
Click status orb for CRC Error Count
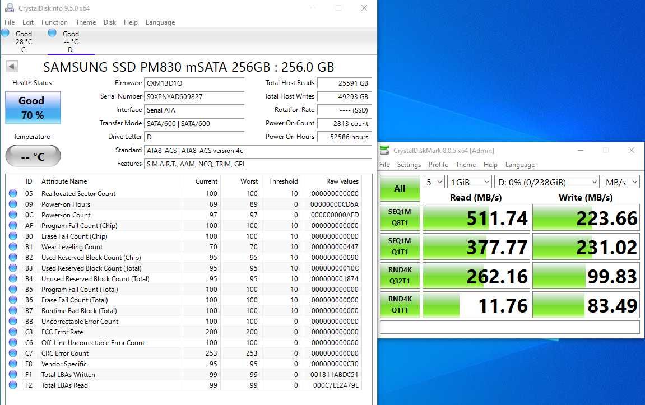tap(13, 353)
